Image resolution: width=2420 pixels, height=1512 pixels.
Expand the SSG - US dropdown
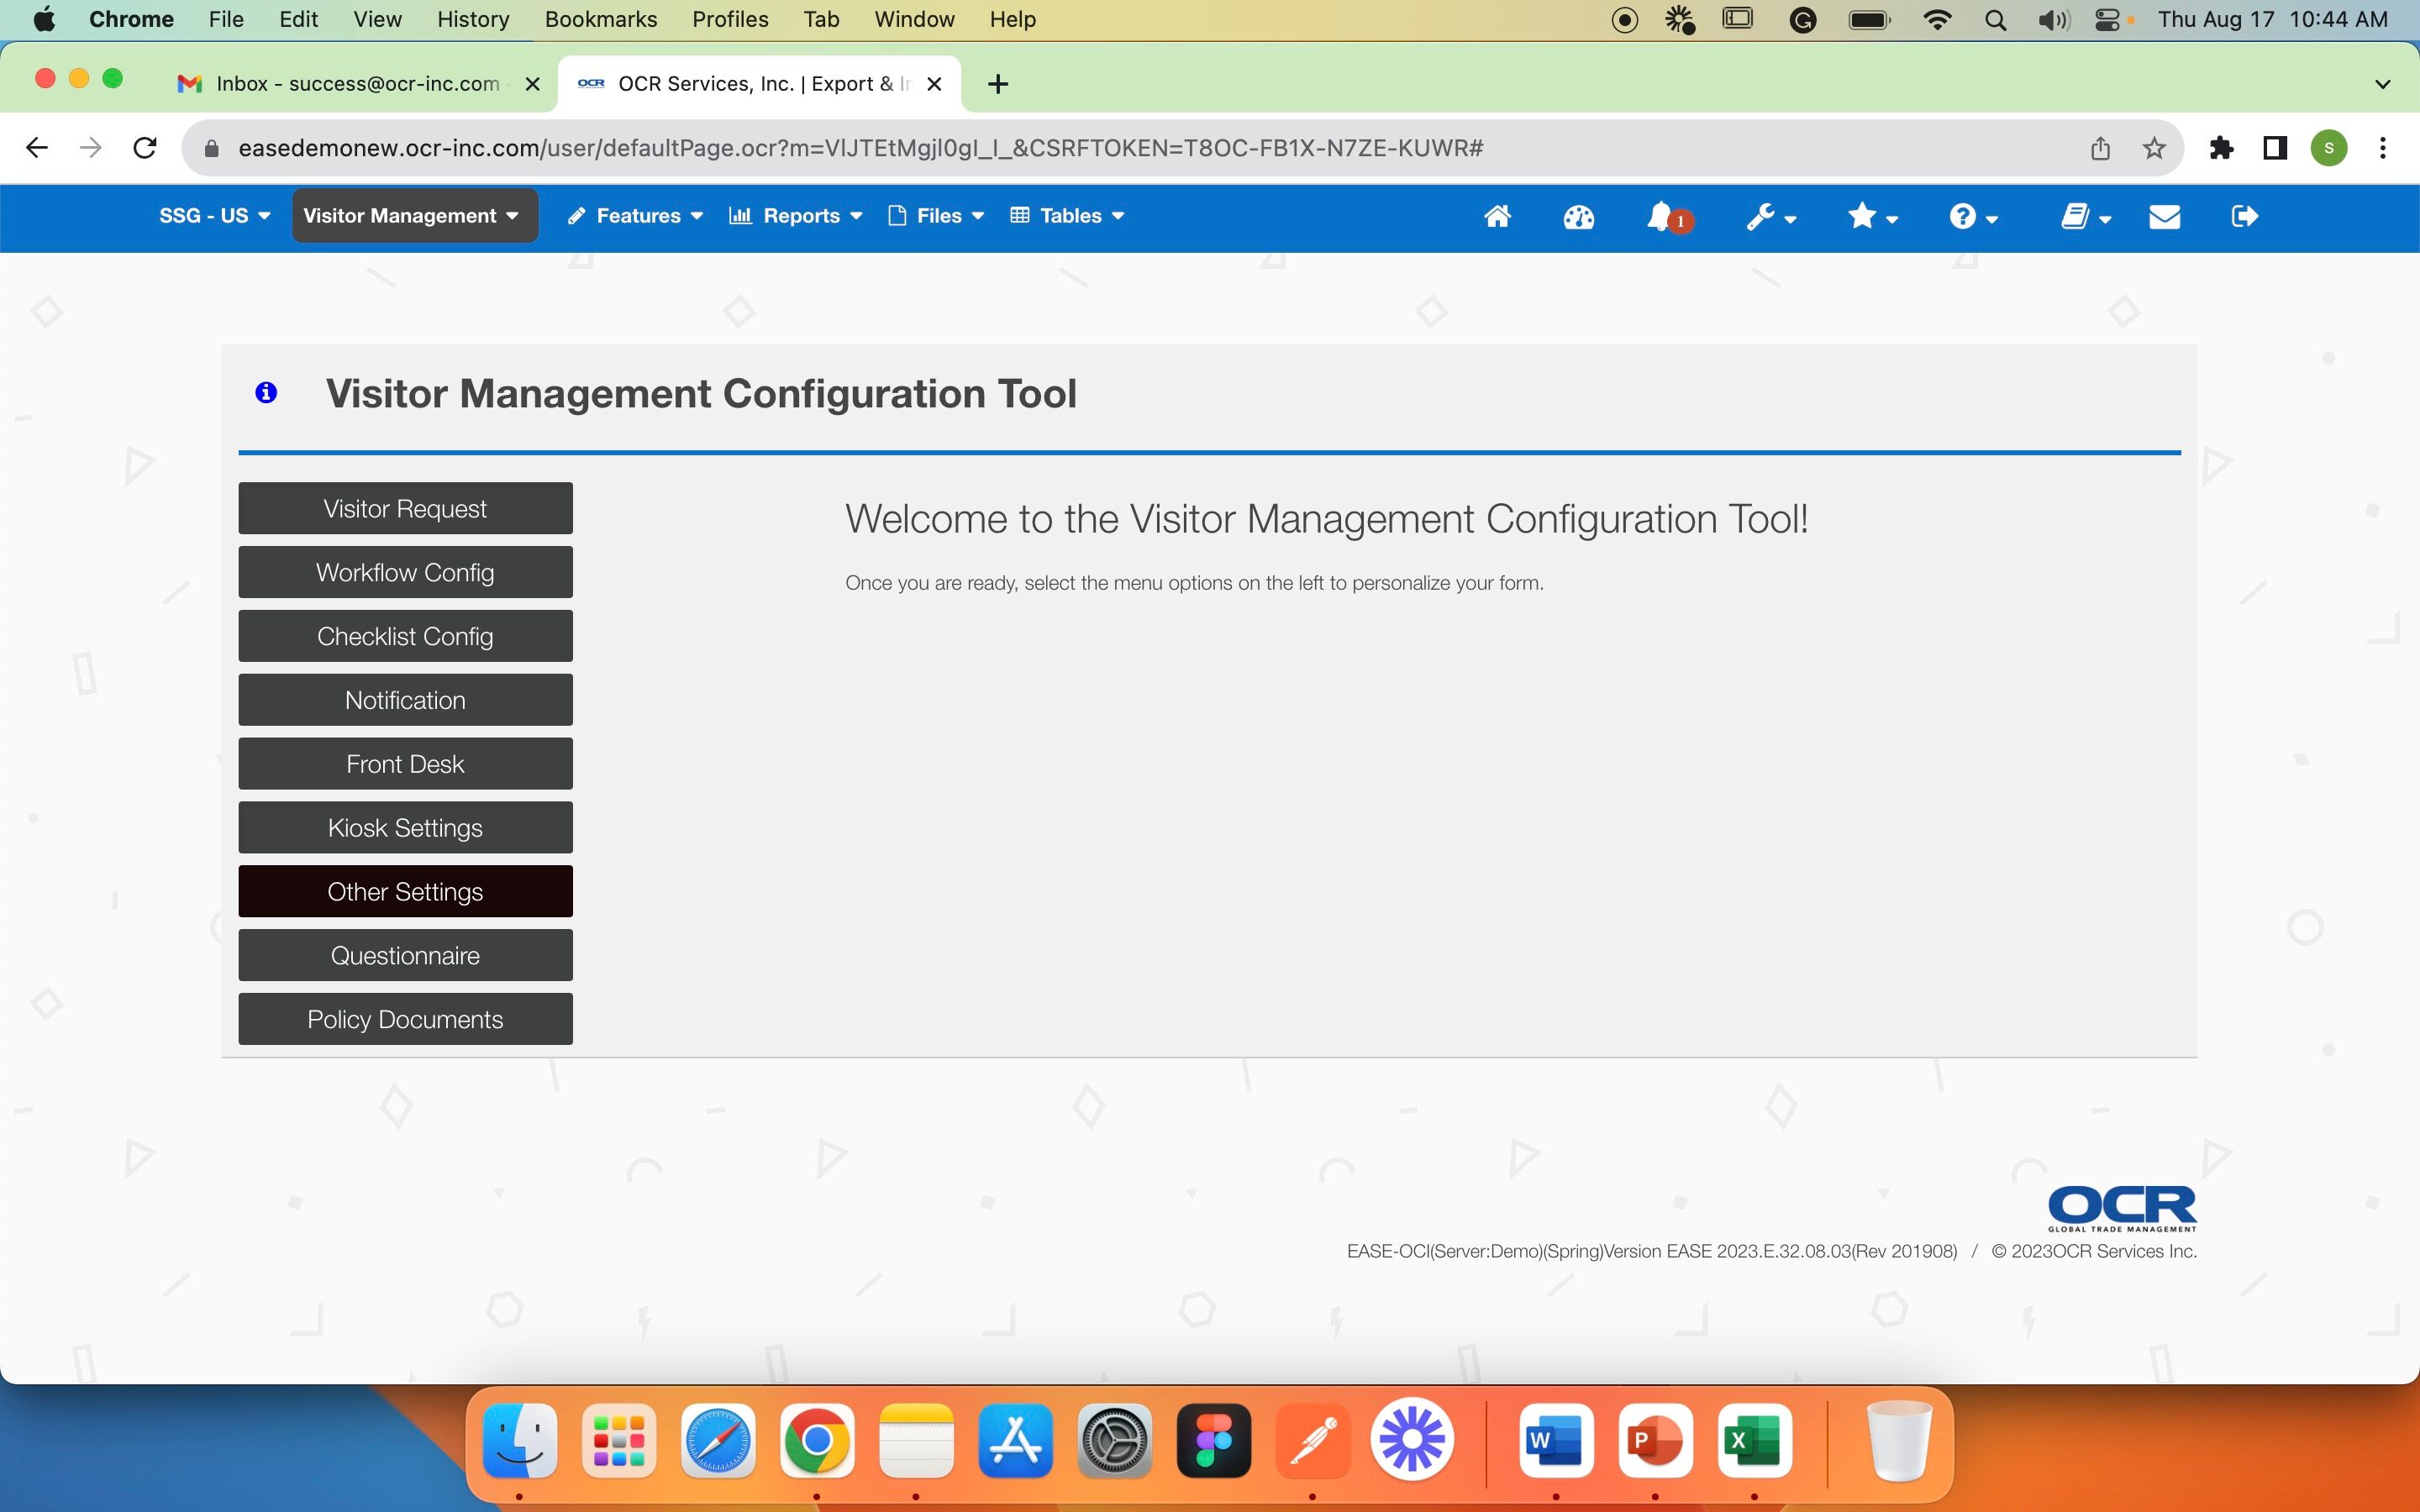(x=214, y=216)
